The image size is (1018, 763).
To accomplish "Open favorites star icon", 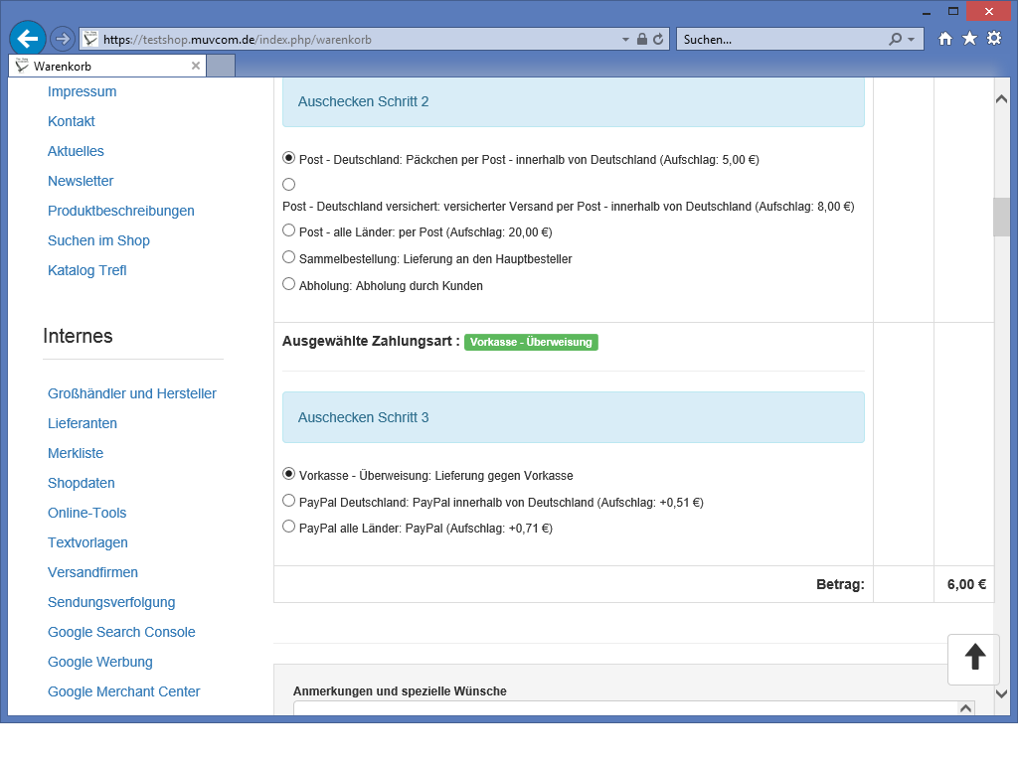I will (969, 39).
